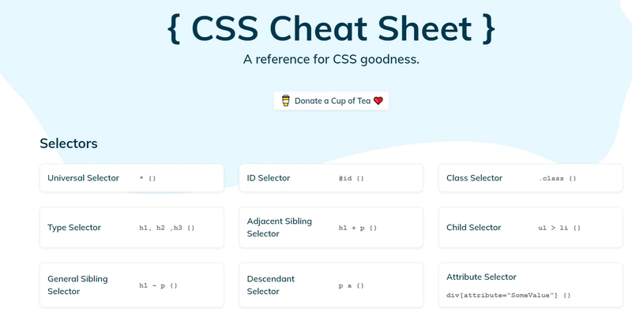Click the '#id {}' code snippet
The height and width of the screenshot is (316, 632).
tap(351, 178)
